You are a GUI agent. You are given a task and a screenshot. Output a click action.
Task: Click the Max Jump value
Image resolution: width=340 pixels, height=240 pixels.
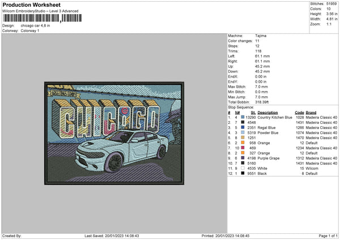[261, 97]
